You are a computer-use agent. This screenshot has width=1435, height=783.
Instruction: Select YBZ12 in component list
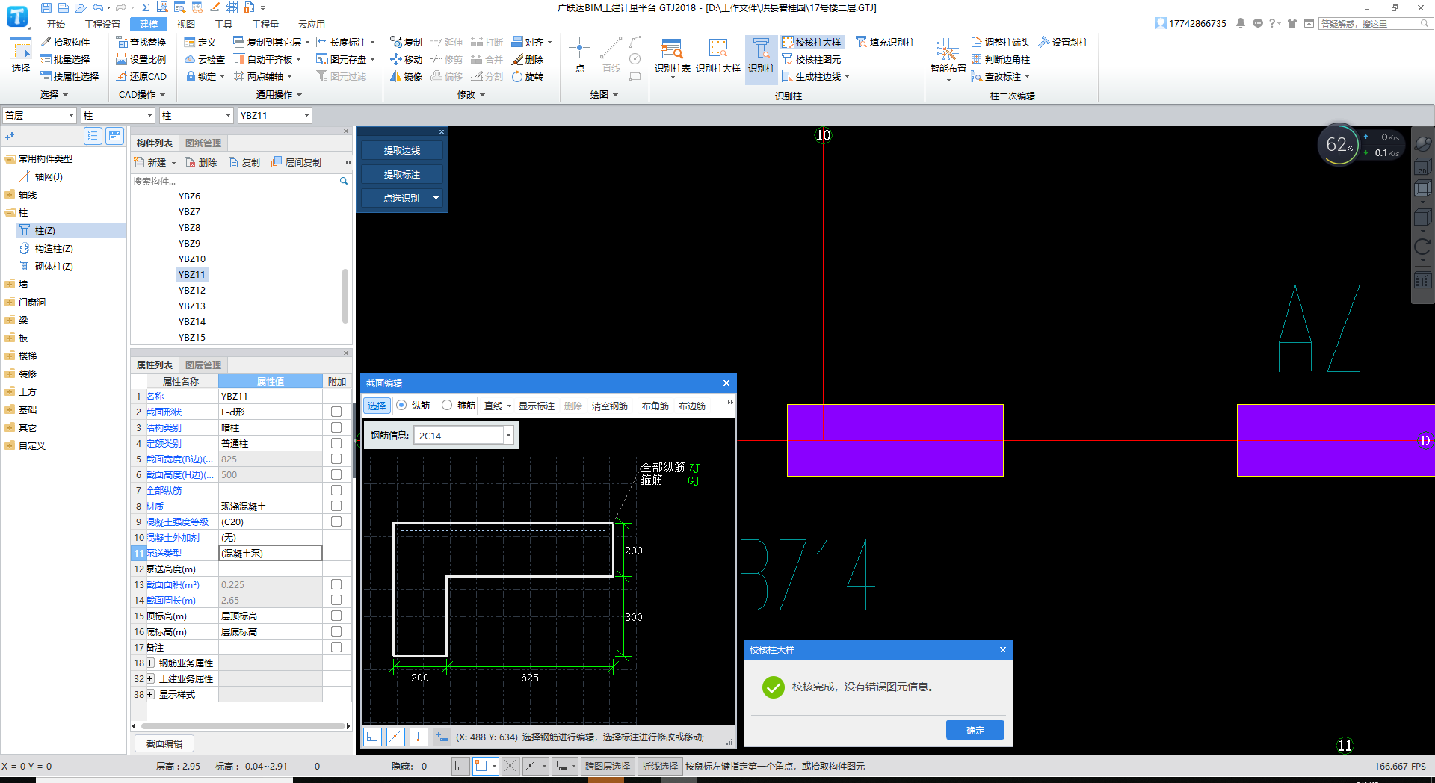192,291
